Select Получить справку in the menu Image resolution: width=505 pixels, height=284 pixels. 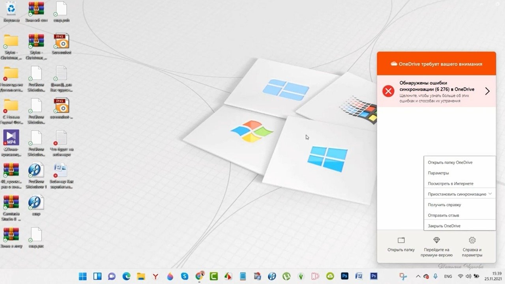click(460, 205)
